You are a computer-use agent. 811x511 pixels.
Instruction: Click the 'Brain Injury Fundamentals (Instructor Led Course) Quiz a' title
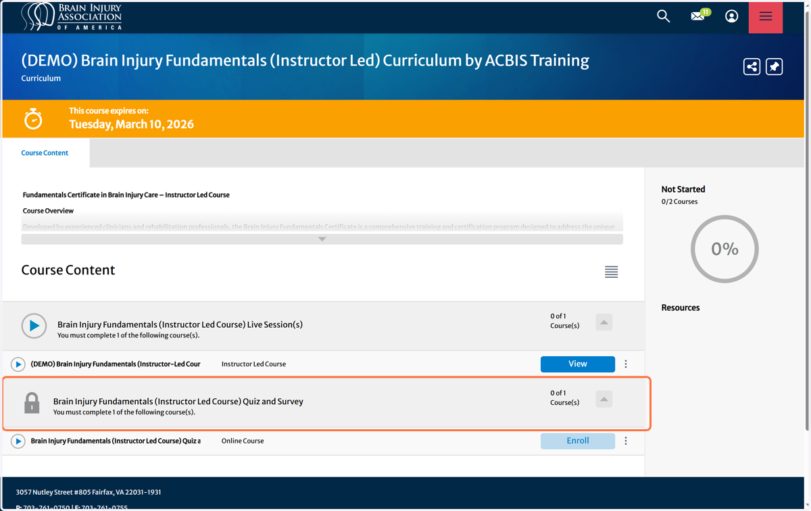pyautogui.click(x=116, y=441)
